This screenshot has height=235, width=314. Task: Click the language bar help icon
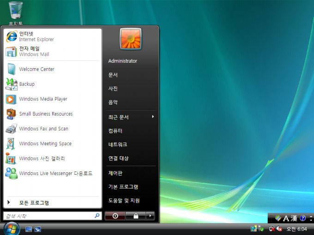pyautogui.click(x=302, y=218)
